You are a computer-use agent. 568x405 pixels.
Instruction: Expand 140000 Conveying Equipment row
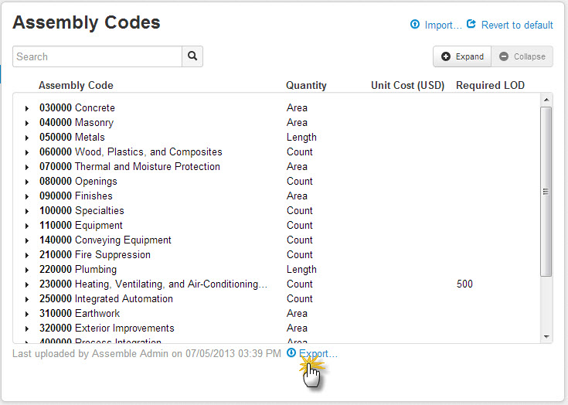coord(27,240)
